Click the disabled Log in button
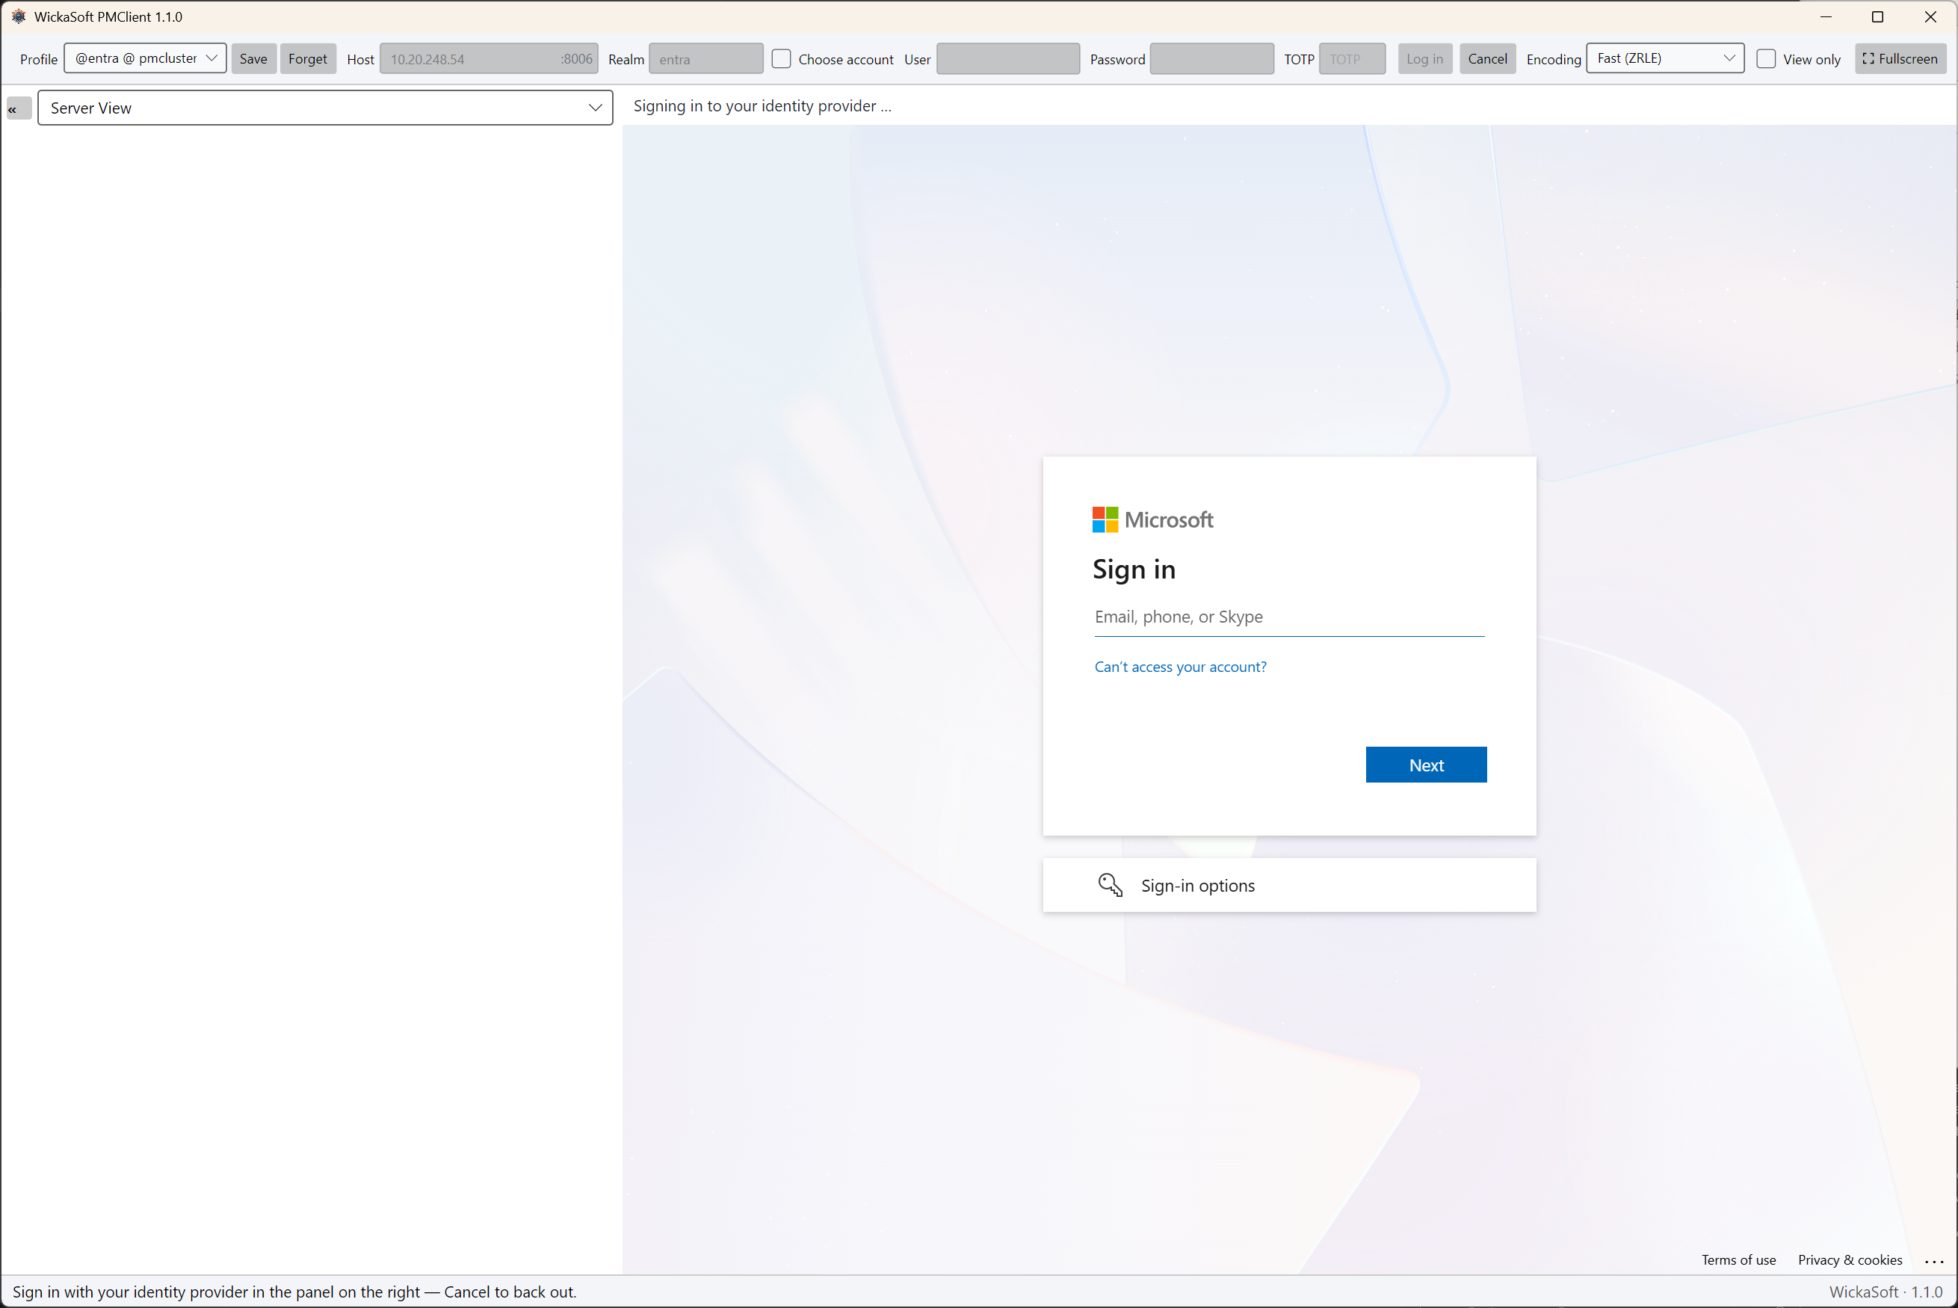Viewport: 1958px width, 1308px height. coord(1424,58)
